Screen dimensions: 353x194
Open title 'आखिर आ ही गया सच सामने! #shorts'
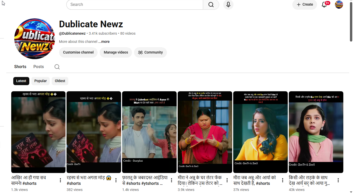pyautogui.click(x=29, y=180)
